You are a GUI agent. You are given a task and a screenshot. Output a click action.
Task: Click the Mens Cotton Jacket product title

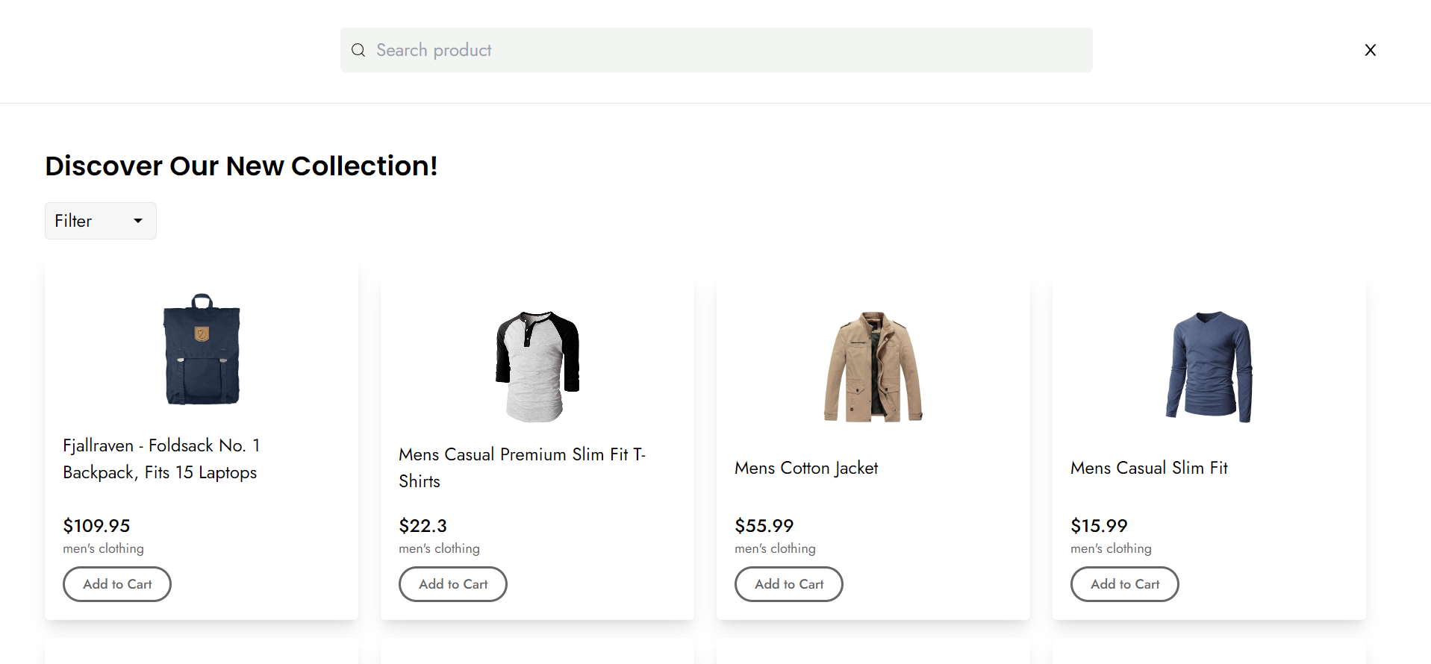805,468
